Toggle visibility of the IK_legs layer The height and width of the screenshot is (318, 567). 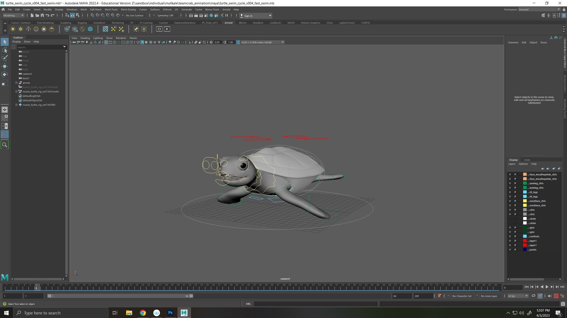coord(510,192)
